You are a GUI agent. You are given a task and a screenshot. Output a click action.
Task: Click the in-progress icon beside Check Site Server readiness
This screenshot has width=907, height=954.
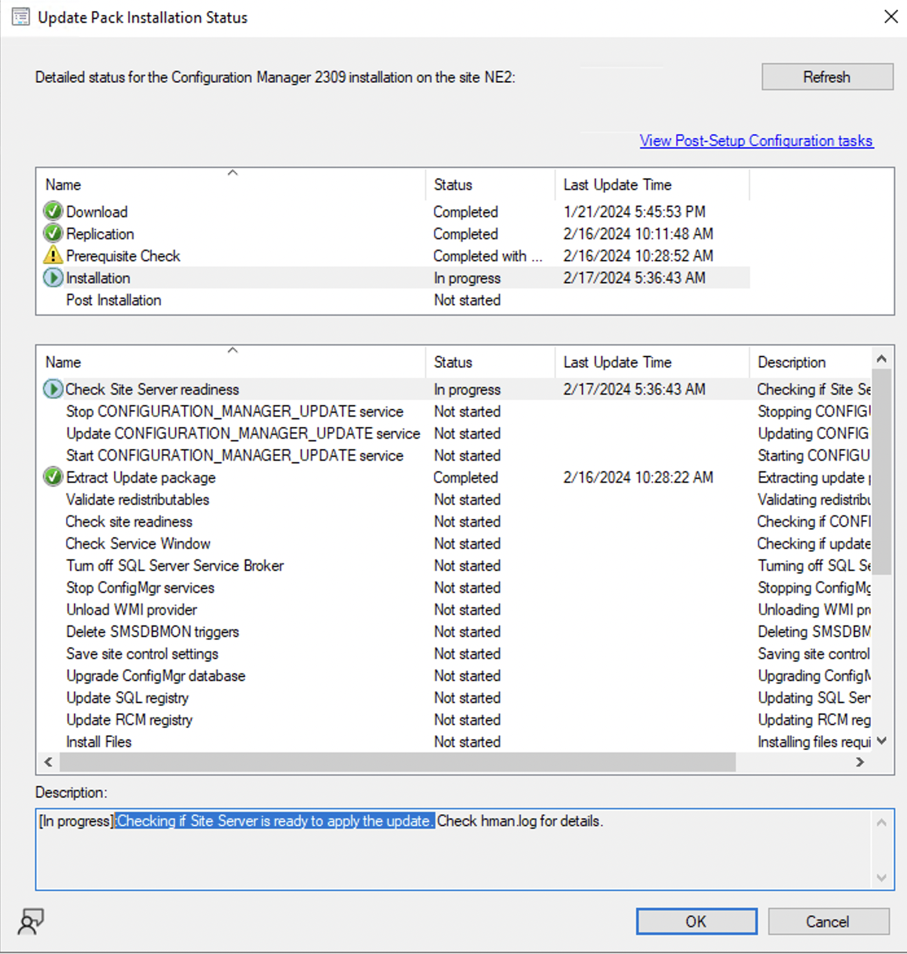point(53,389)
